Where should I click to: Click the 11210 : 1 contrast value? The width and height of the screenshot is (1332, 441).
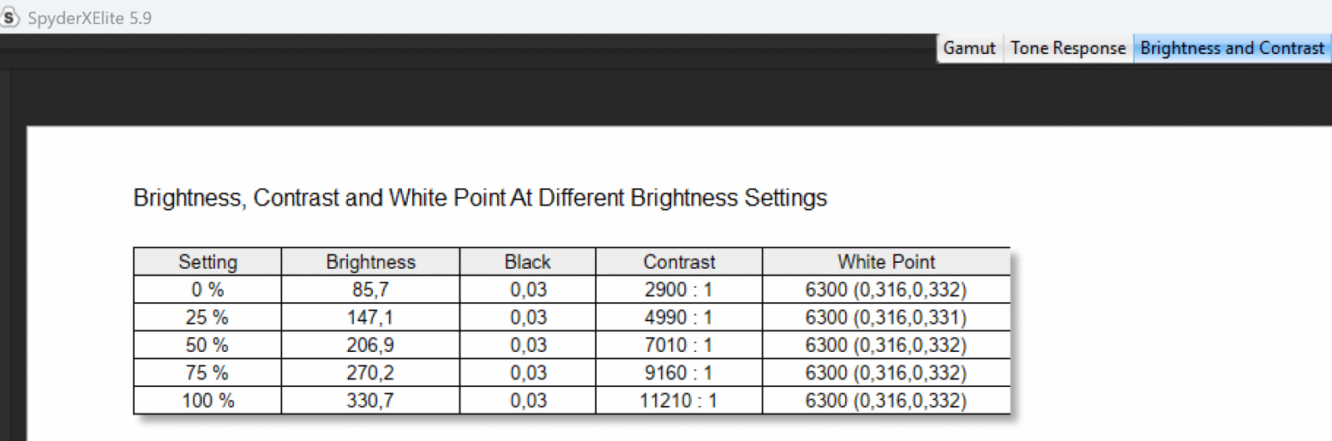pos(678,400)
